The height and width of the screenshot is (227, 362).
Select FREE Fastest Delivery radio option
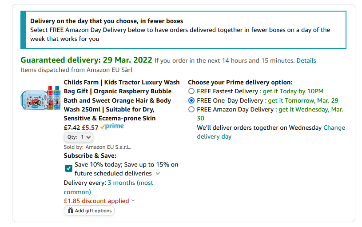(191, 91)
